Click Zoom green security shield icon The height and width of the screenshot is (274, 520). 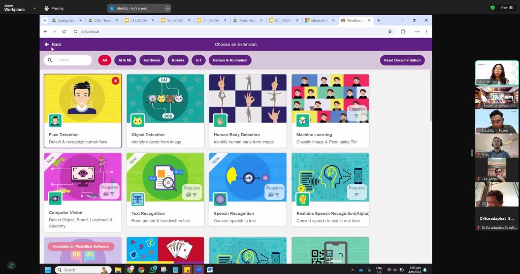click(493, 8)
